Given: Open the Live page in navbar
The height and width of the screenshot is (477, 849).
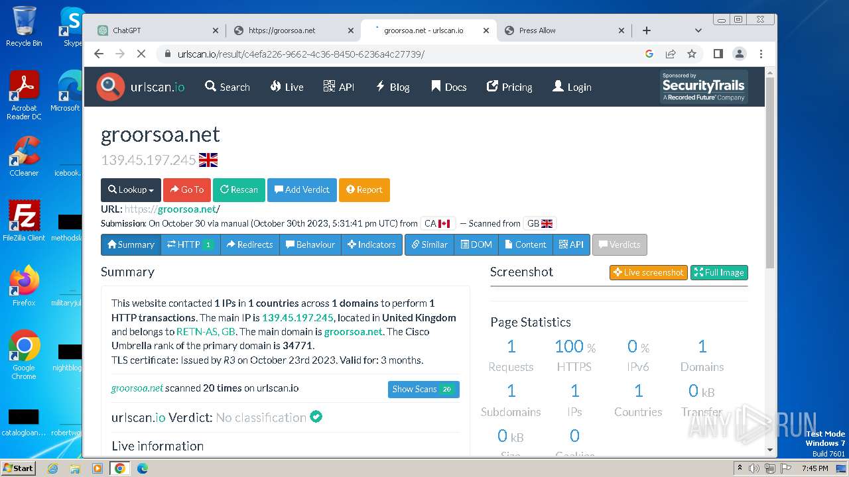Looking at the screenshot, I should coord(287,87).
